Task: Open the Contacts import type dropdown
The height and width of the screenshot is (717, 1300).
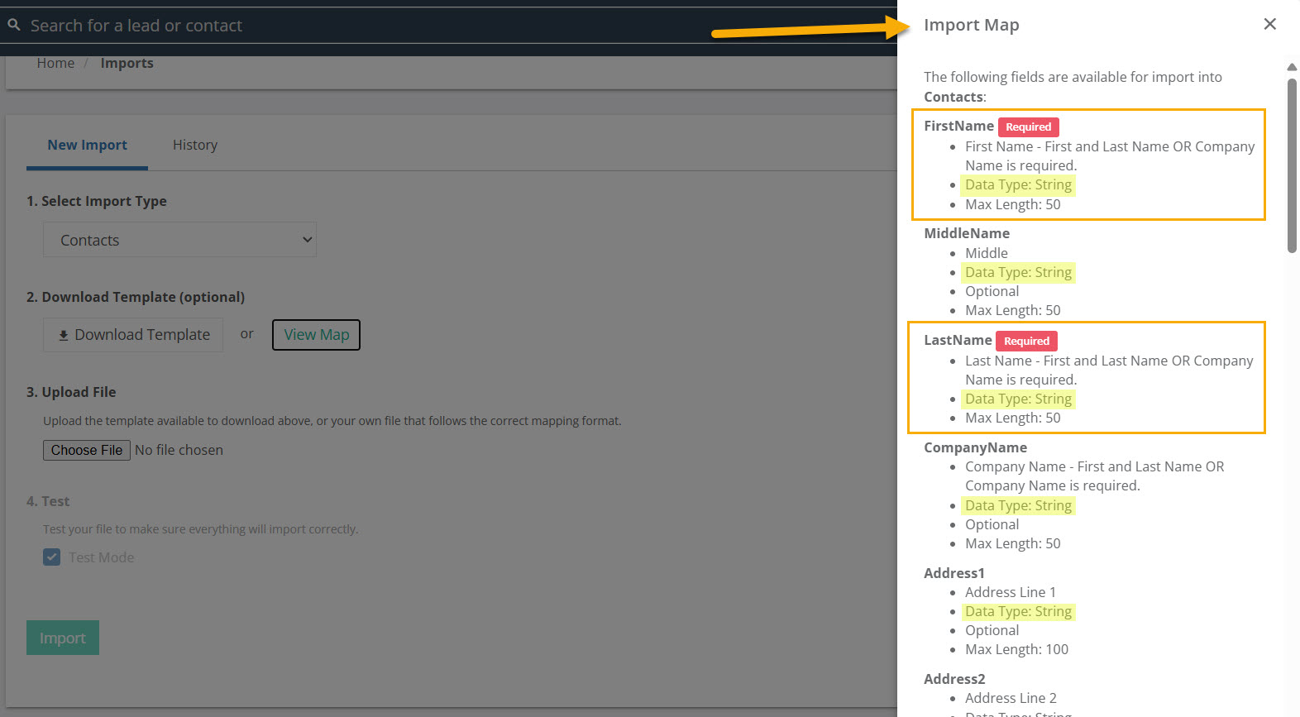Action: point(179,240)
